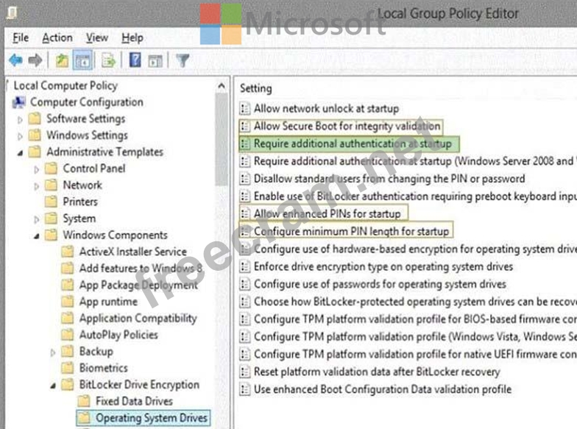Image resolution: width=577 pixels, height=429 pixels.
Task: Click the System folder icon in tree
Action: [51, 218]
